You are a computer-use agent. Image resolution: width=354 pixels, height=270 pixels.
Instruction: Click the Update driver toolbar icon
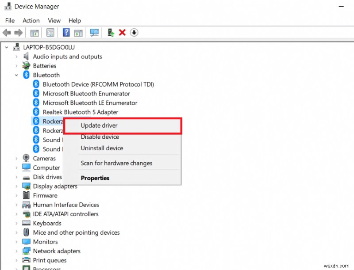point(110,32)
